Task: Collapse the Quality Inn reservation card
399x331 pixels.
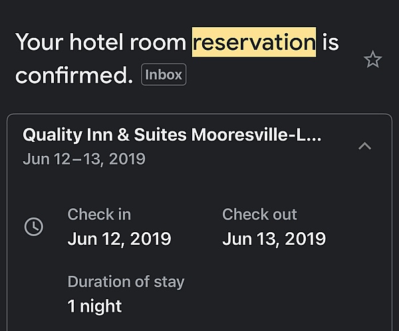Action: (364, 146)
